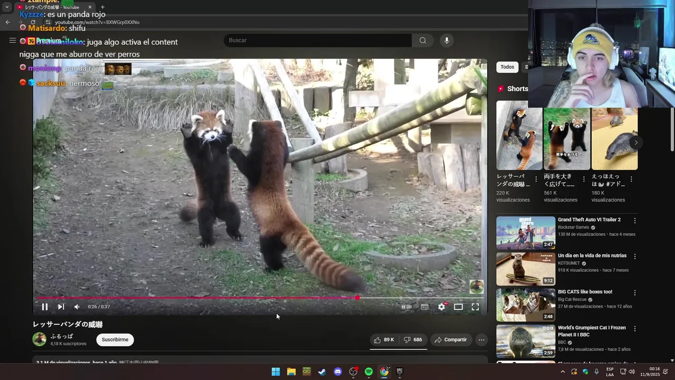675x380 pixels.
Task: Enter fullscreen mode in the player
Action: pos(475,307)
